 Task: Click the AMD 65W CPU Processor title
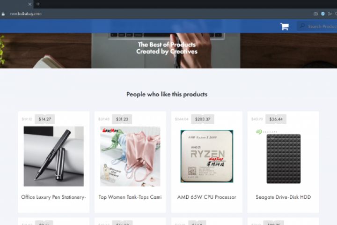207,197
